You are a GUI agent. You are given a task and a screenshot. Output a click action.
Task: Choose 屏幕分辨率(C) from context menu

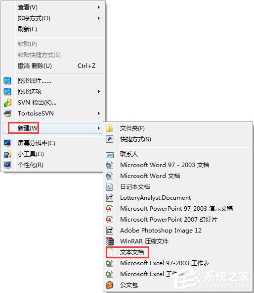point(53,143)
